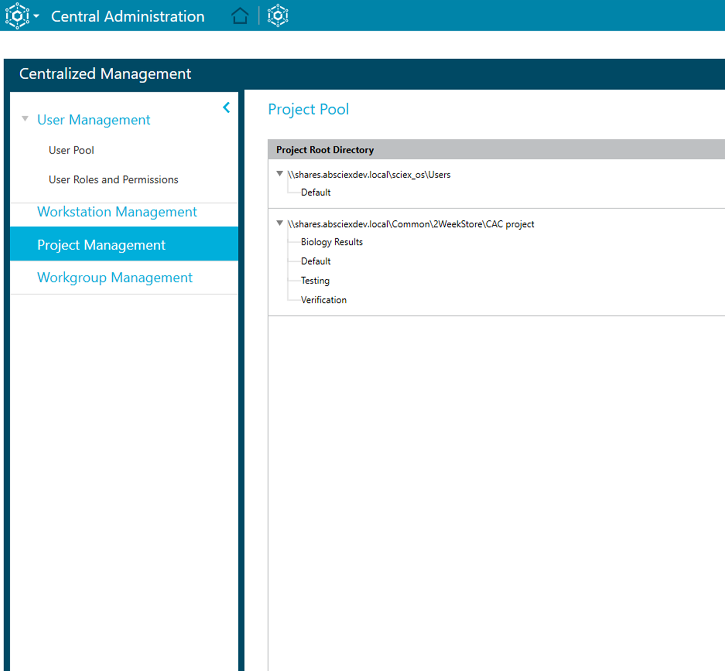725x671 pixels.
Task: Click the Central Administration title text
Action: (x=128, y=16)
